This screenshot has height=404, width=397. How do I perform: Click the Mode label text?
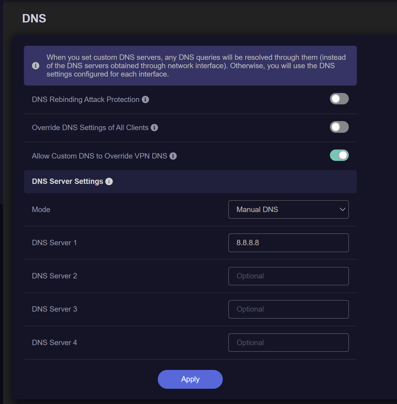(41, 210)
